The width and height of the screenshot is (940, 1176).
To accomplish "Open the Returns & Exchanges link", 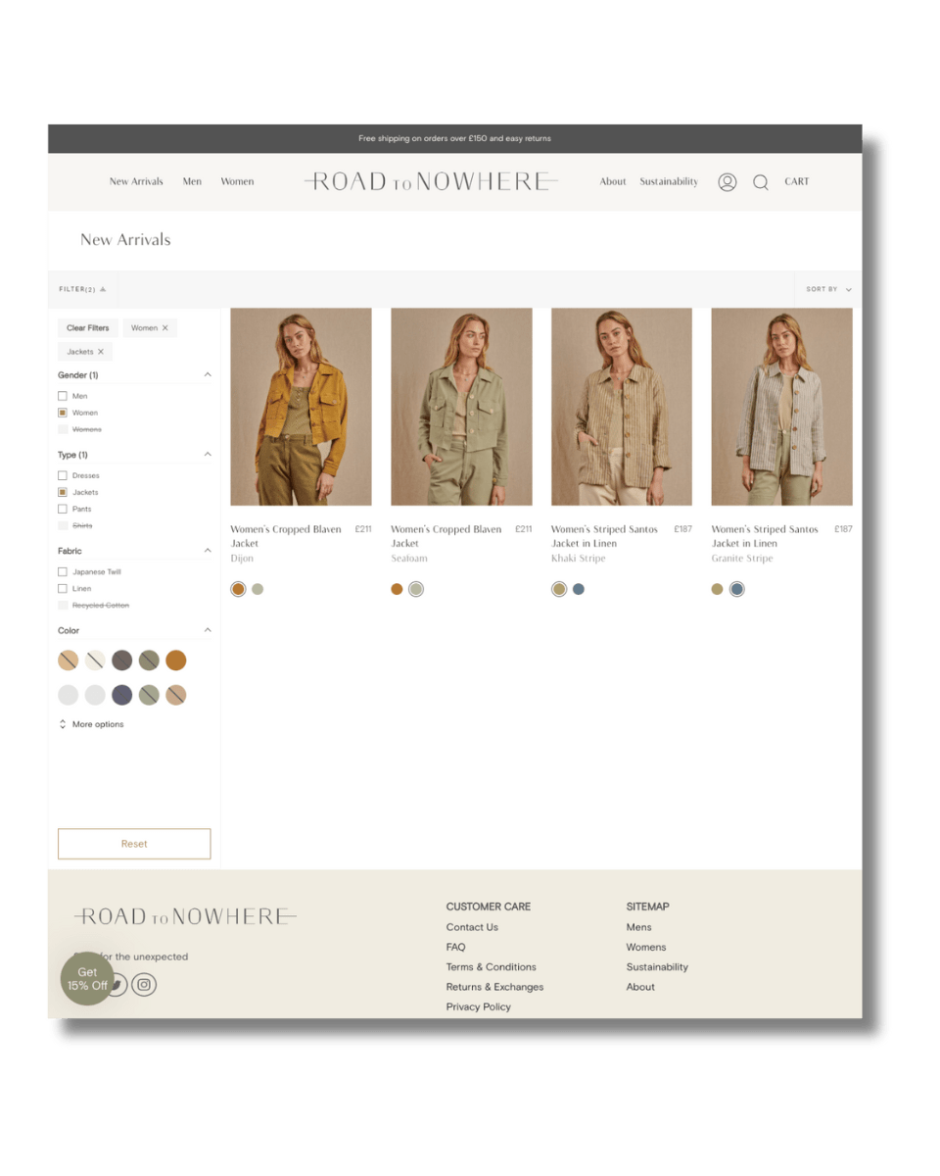I will [494, 987].
